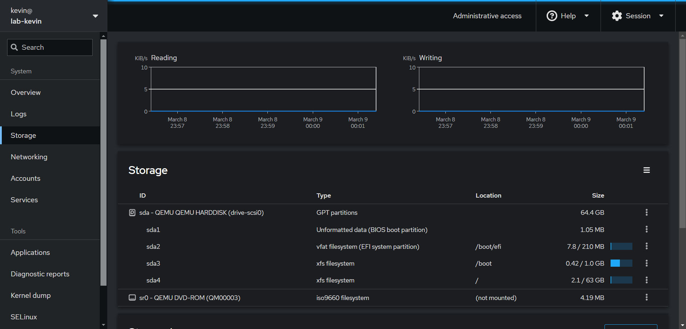Open actions menu for sda3 partition
This screenshot has width=686, height=329.
tap(646, 263)
